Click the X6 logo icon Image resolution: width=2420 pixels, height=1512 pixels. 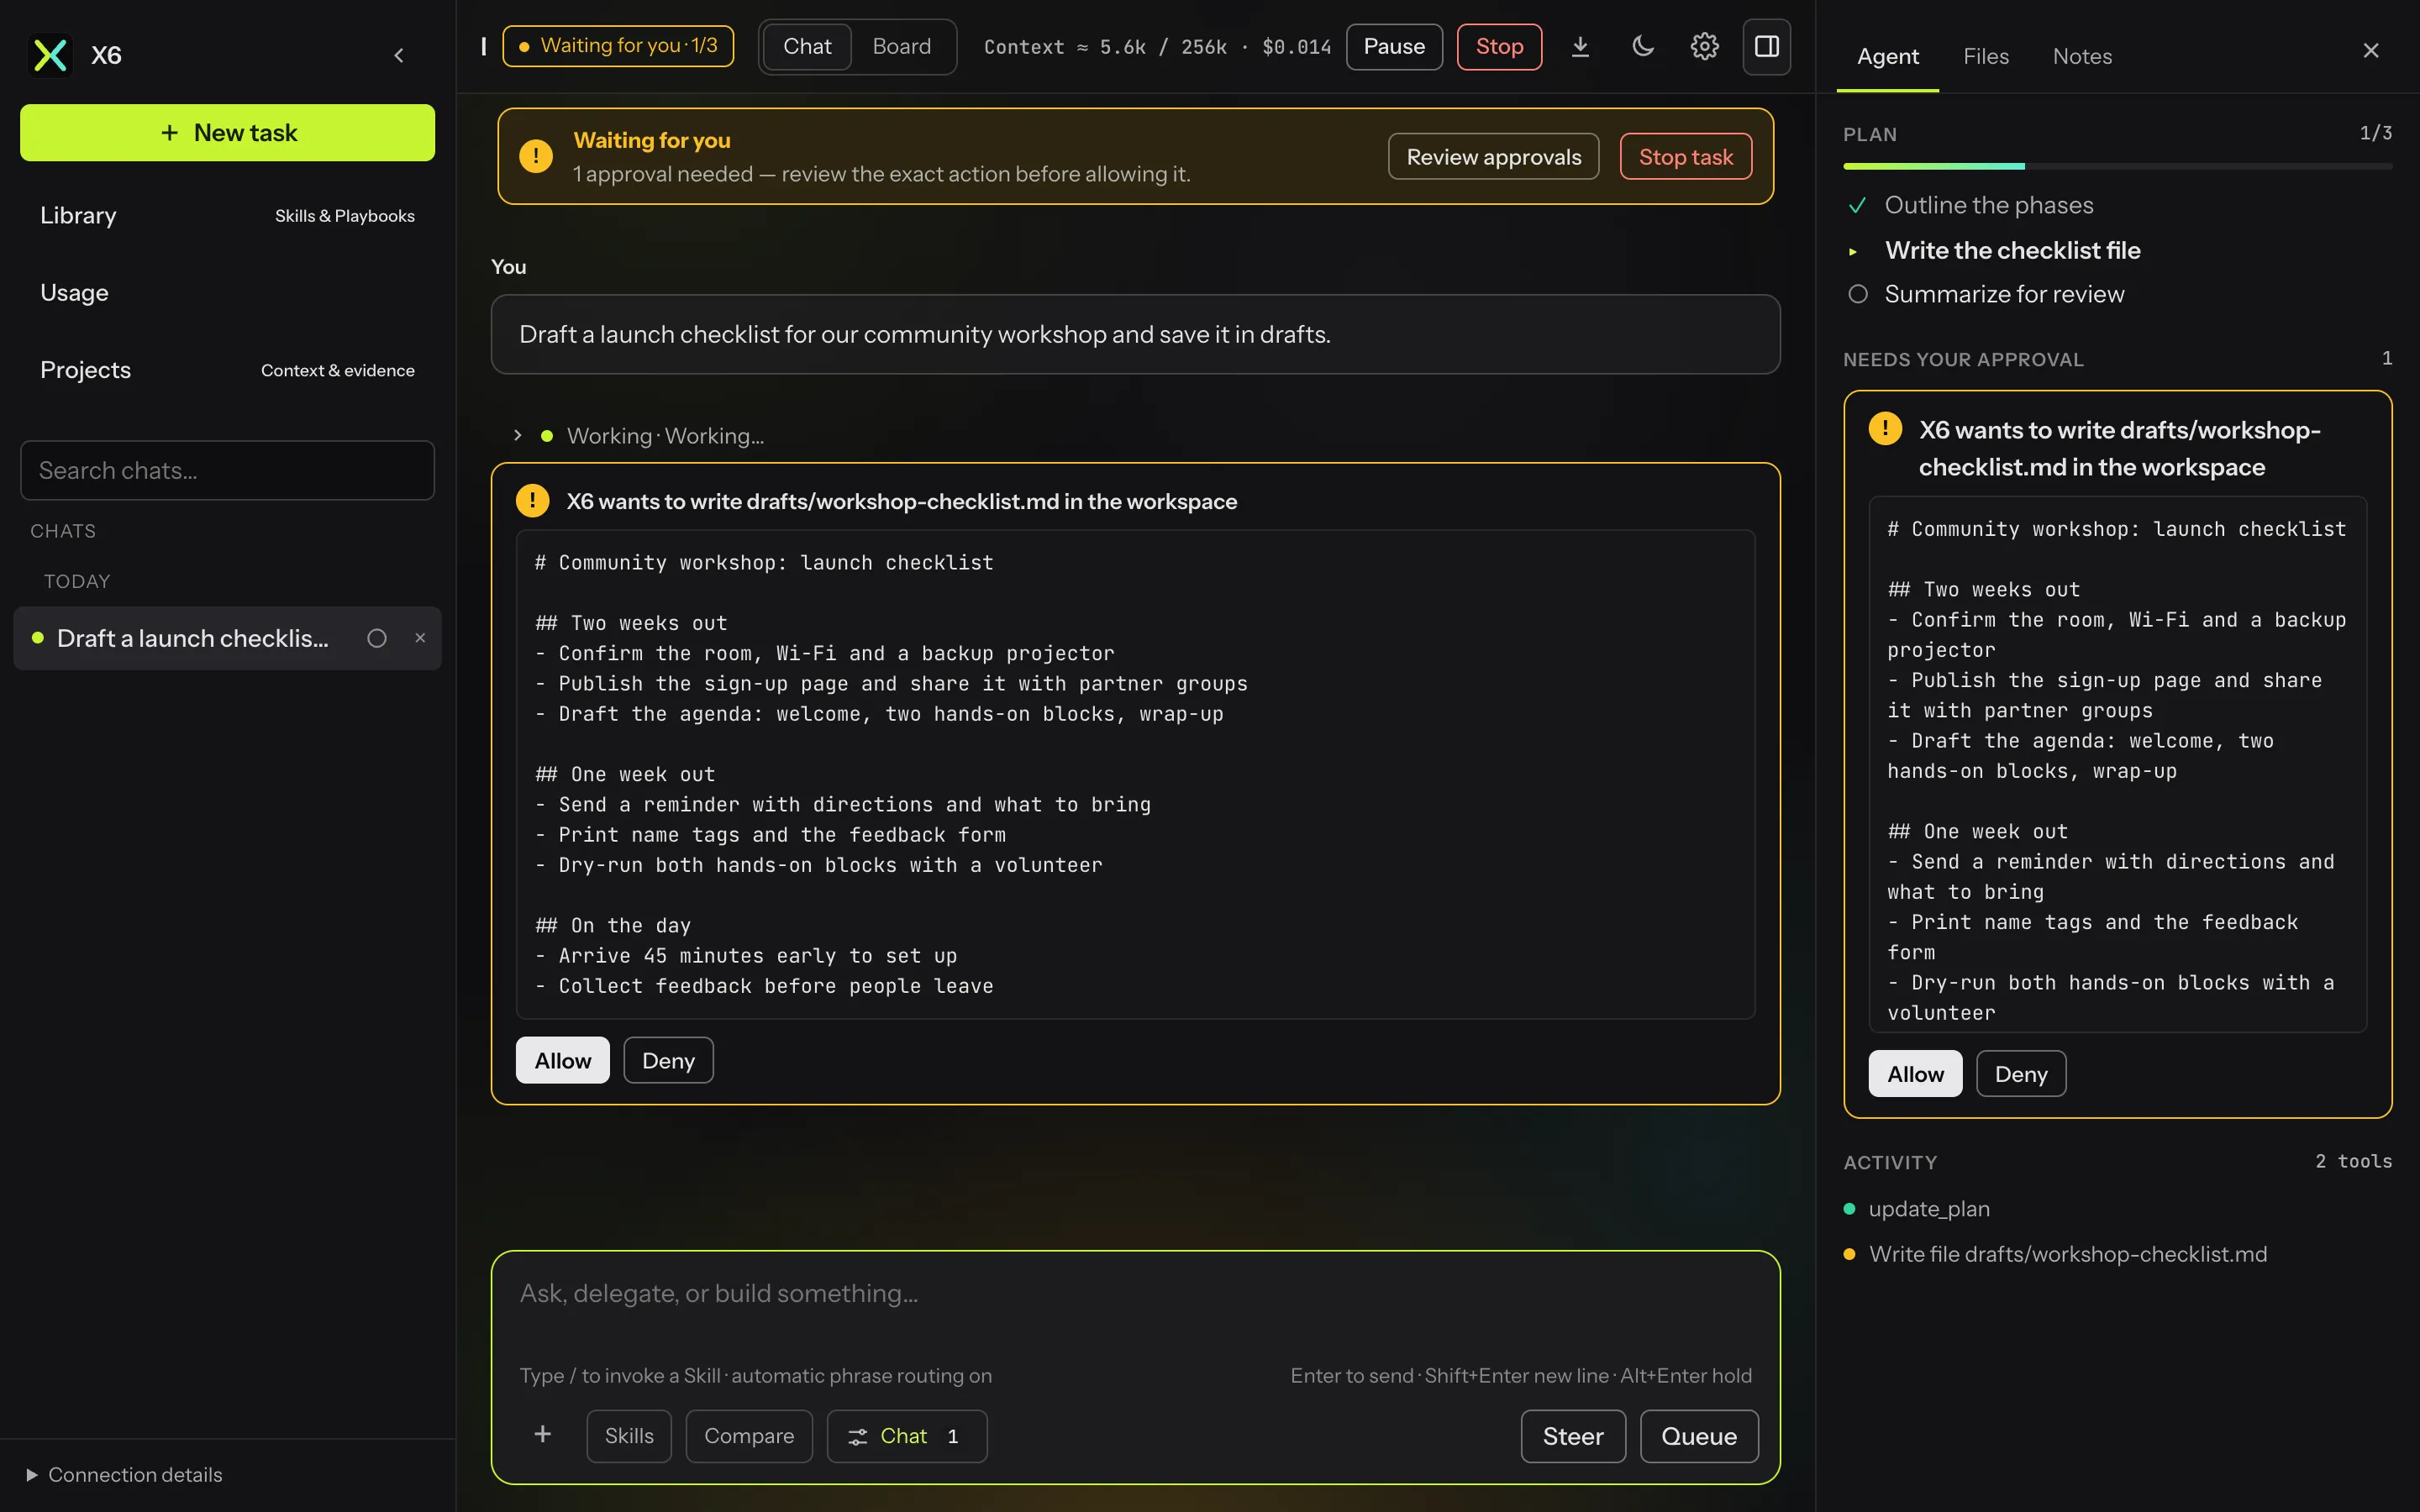pos(50,55)
